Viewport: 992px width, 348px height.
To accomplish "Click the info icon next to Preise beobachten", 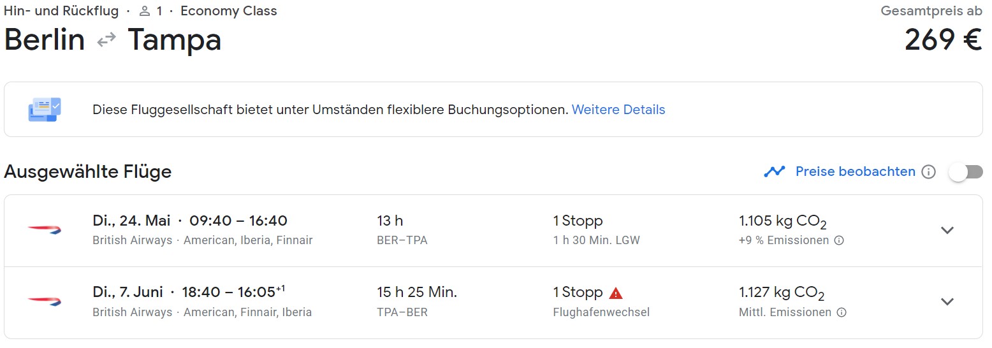I will click(929, 172).
